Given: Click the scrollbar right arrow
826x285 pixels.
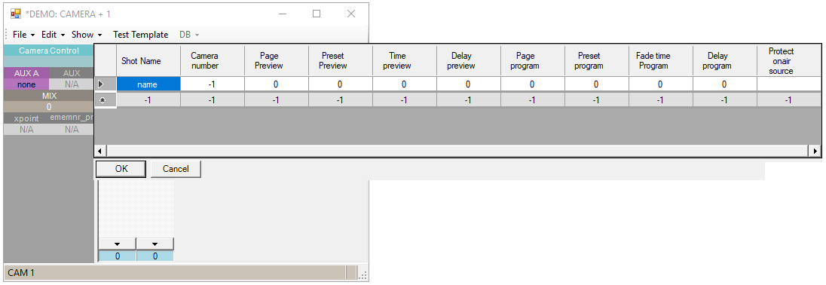Looking at the screenshot, I should pos(815,152).
